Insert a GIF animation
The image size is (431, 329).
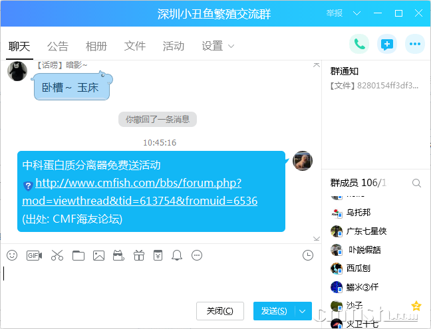point(34,255)
